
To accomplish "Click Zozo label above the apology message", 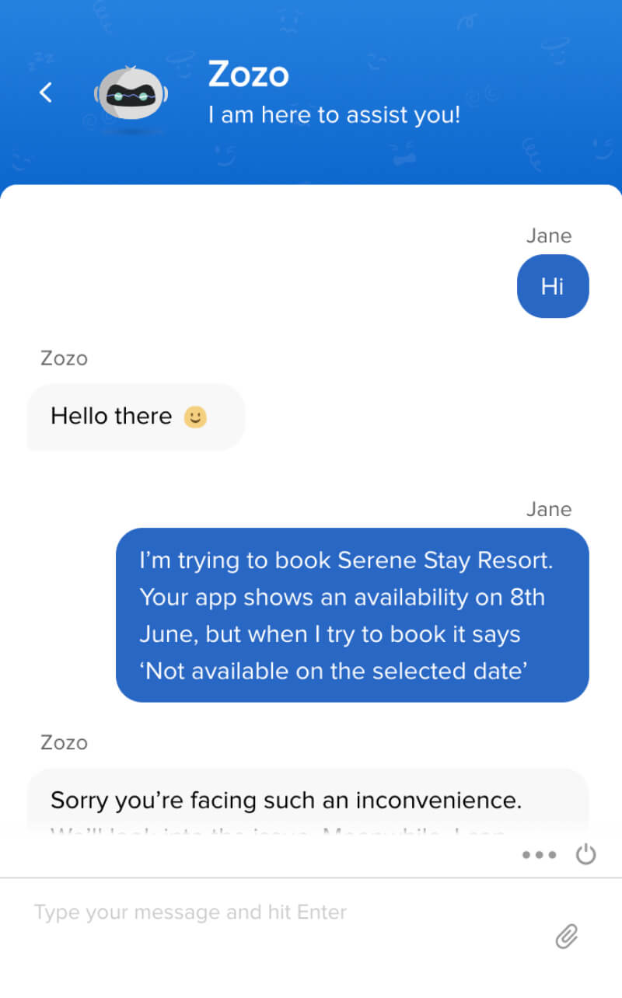I will [64, 743].
